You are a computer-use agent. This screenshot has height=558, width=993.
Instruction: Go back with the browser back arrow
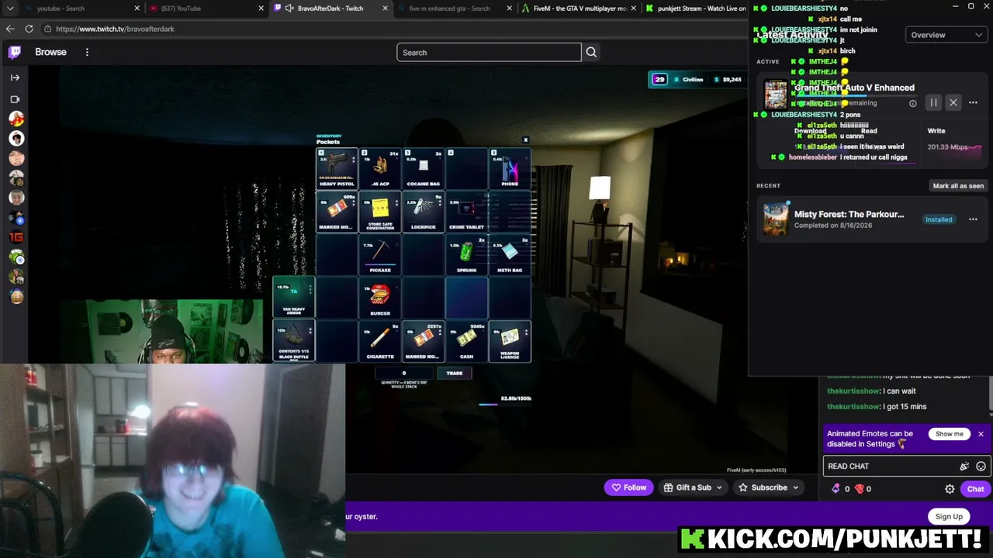coord(10,29)
